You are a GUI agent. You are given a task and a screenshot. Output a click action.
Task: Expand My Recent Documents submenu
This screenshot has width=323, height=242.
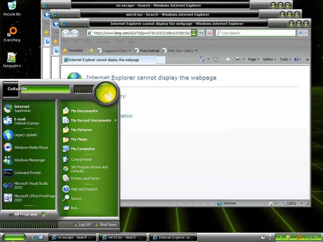[89, 120]
